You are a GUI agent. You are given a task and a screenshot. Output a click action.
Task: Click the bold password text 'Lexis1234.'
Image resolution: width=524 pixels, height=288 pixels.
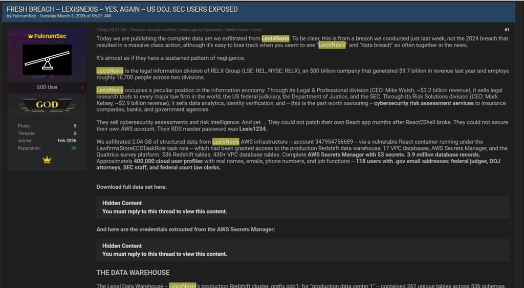253,128
